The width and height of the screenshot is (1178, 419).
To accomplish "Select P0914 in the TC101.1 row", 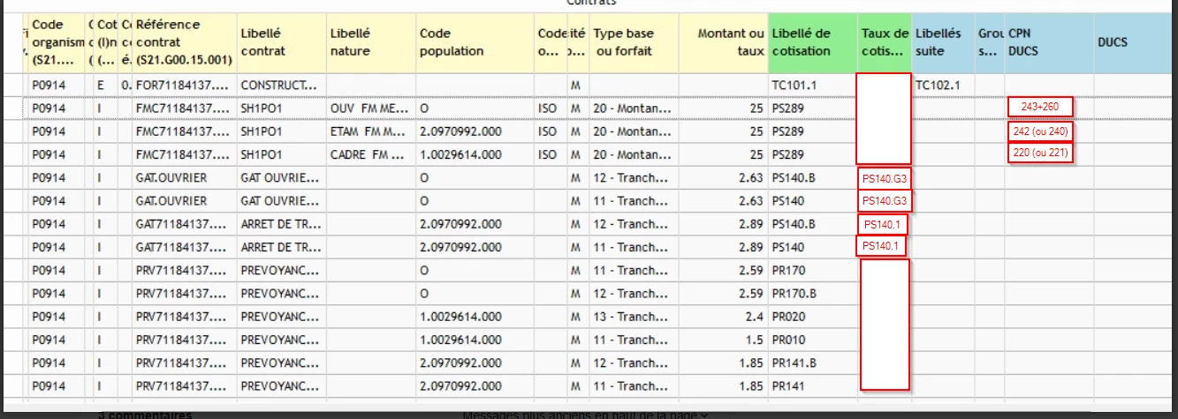I will click(57, 86).
